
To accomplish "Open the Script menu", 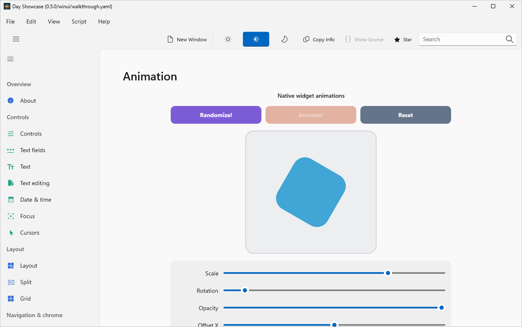I will pos(79,21).
